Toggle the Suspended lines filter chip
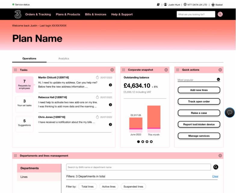Image resolution: width=236 pixels, height=193 pixels. pyautogui.click(x=133, y=187)
